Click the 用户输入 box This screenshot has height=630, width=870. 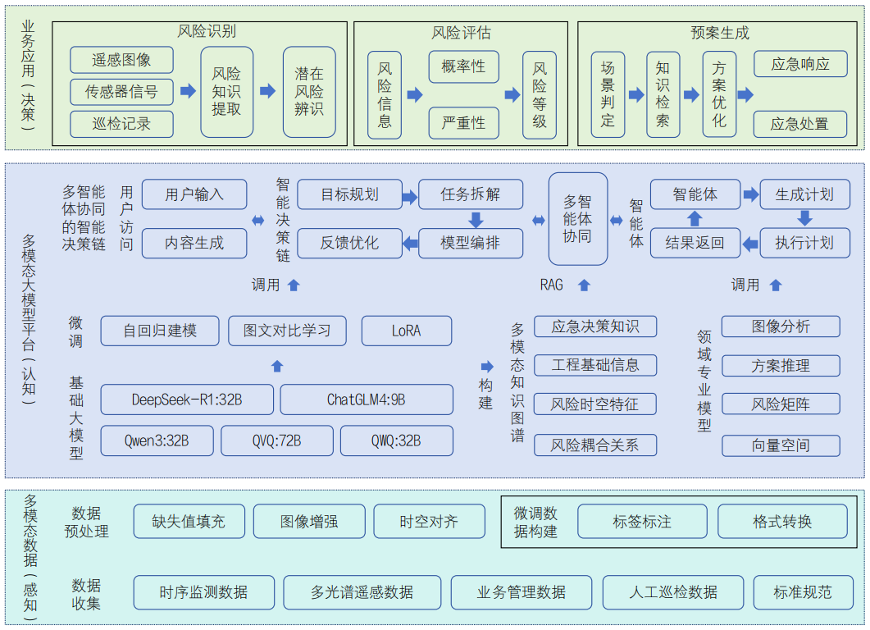click(x=194, y=194)
